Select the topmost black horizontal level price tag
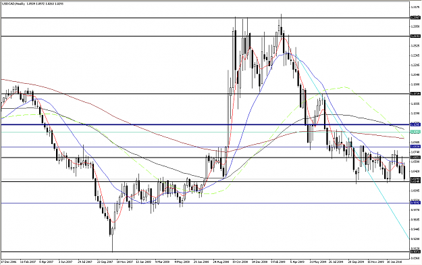Image resolution: width=422 pixels, height=265 pixels. coord(415,18)
